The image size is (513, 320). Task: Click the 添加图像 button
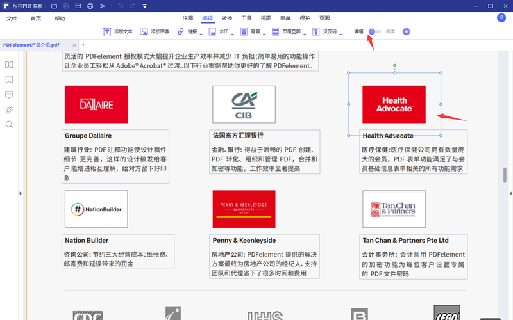click(x=155, y=31)
